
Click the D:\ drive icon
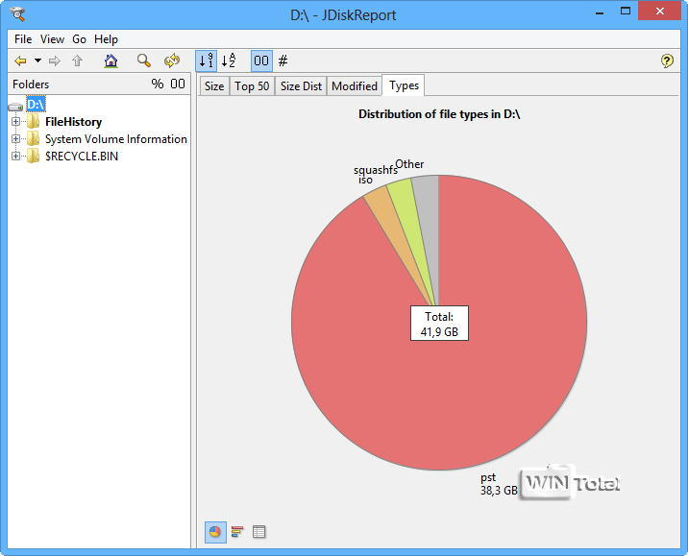click(x=15, y=107)
